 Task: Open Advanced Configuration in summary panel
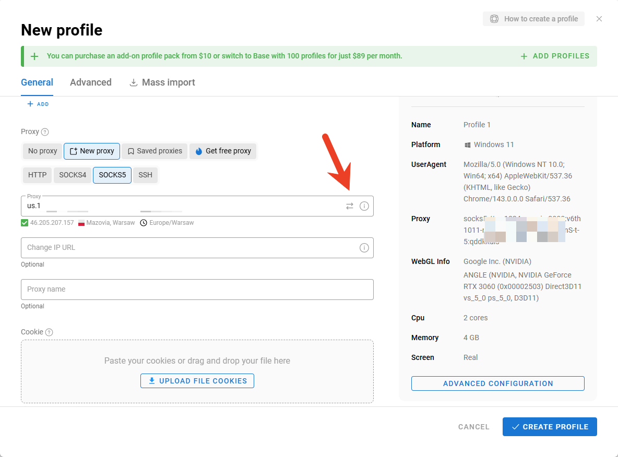(x=497, y=383)
